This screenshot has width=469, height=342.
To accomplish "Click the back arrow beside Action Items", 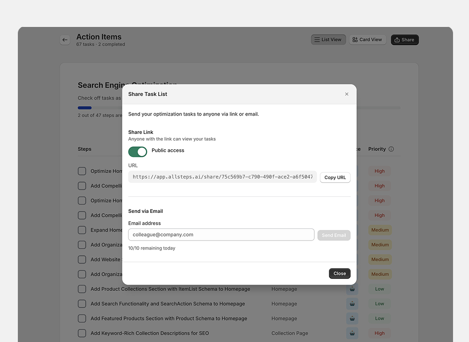I will [x=65, y=40].
